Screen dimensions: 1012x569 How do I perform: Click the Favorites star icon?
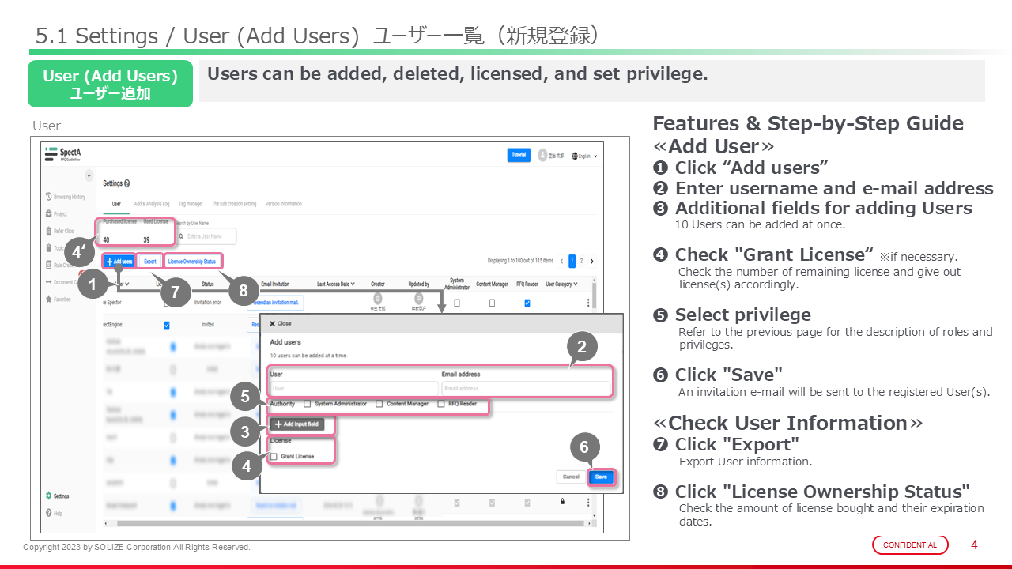click(x=49, y=300)
